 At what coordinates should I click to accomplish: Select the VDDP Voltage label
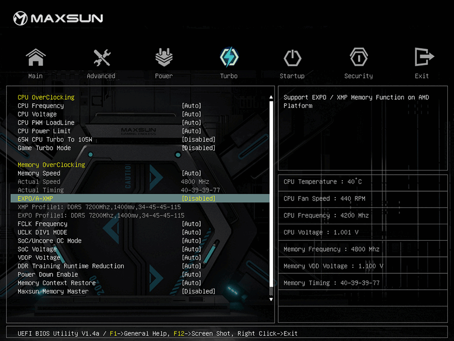point(39,257)
